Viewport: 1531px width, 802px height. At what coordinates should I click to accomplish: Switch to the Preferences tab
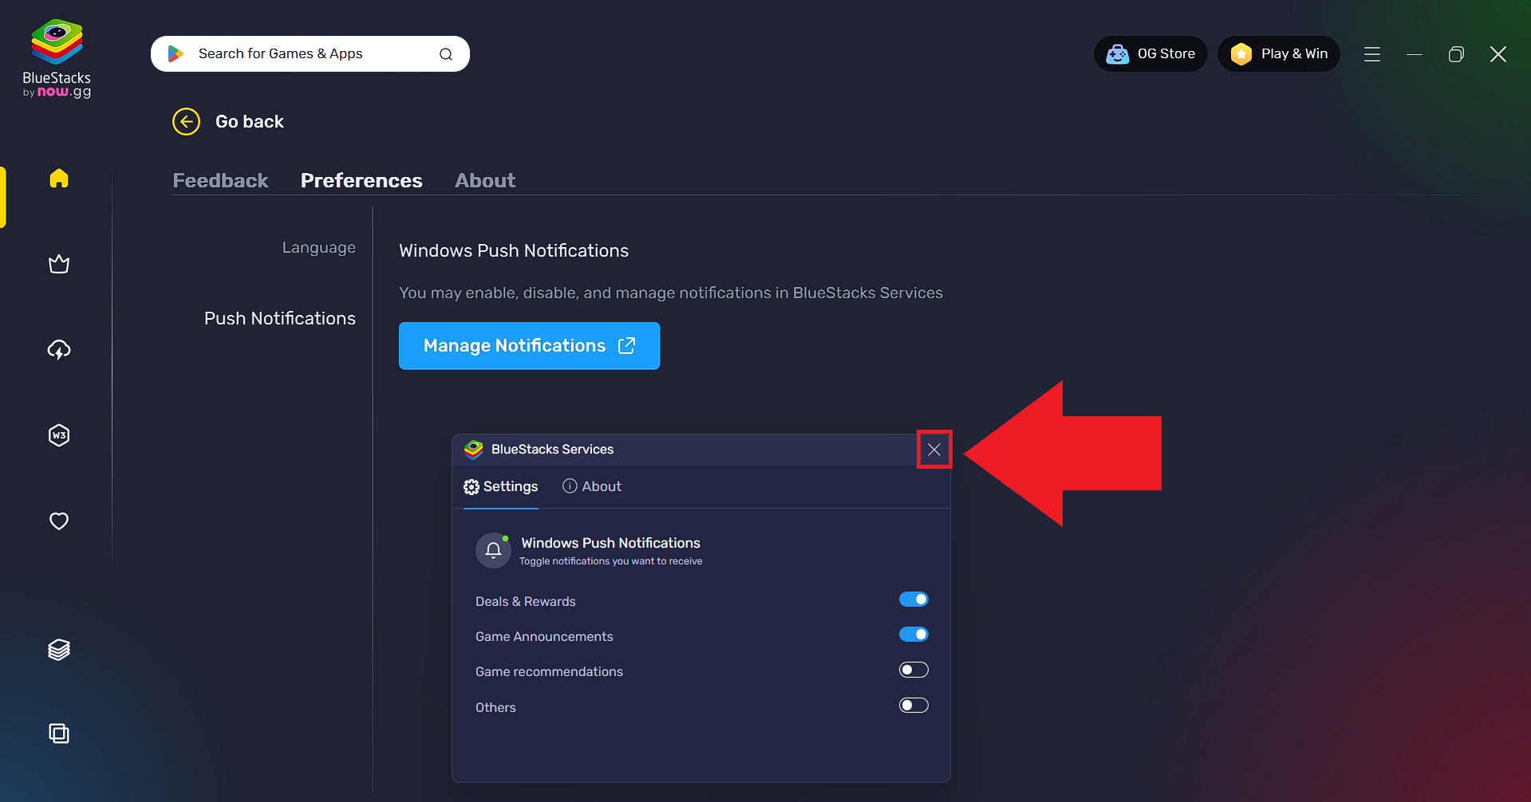(361, 180)
